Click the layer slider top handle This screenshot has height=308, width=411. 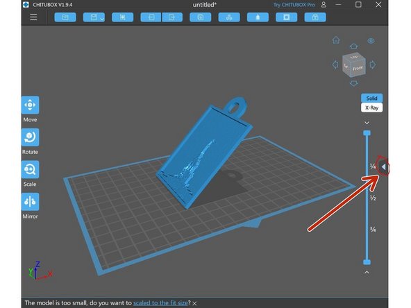click(x=367, y=133)
